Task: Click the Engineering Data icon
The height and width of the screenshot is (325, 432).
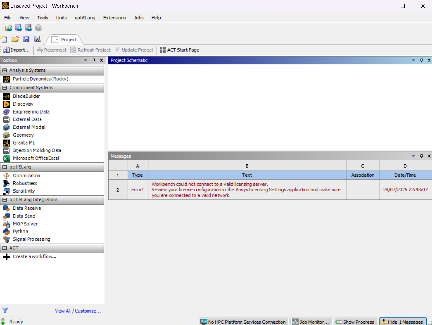Action: click(x=6, y=112)
